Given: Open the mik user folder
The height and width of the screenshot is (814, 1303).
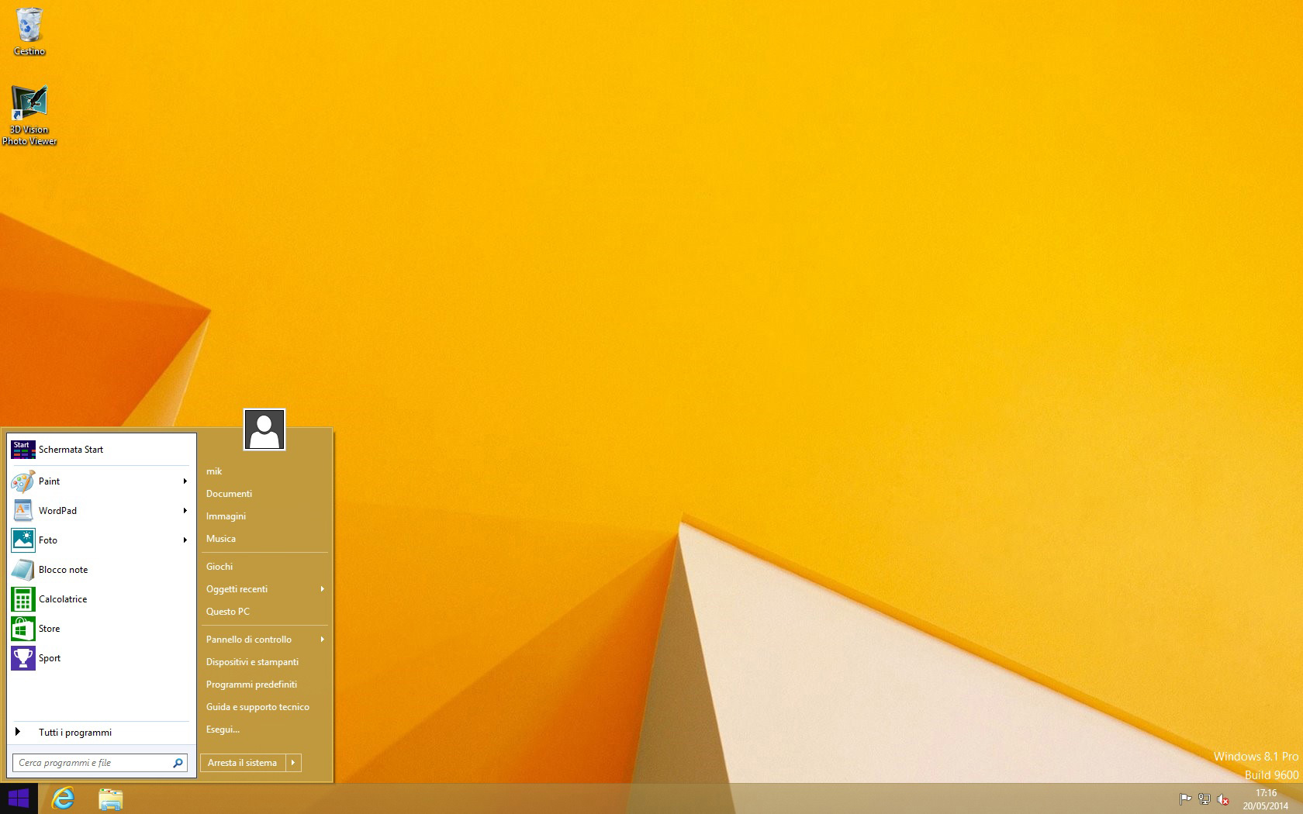Looking at the screenshot, I should coord(214,471).
